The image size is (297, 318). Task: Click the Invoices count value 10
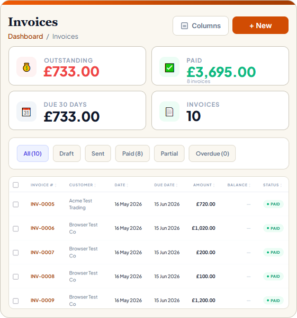[193, 116]
